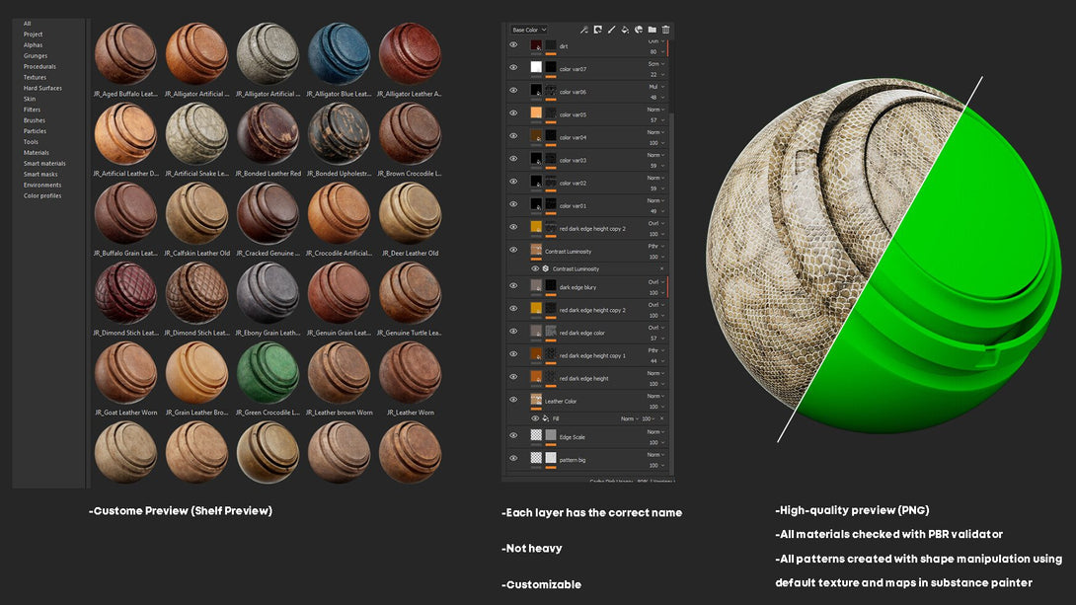This screenshot has height=605, width=1076.
Task: Select JR_Alligator Blue Leather material sphere
Action: 339,53
